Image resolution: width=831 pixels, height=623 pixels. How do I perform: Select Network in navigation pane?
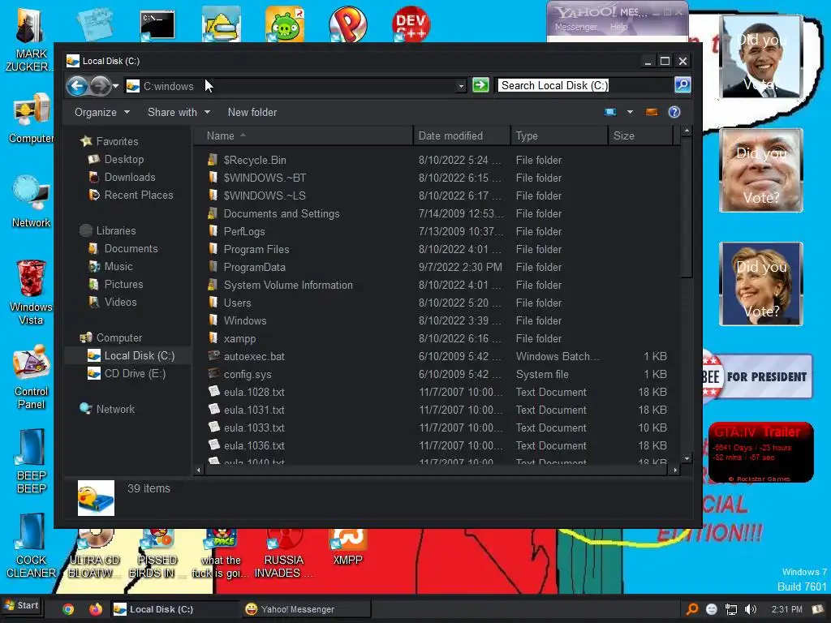click(x=107, y=409)
